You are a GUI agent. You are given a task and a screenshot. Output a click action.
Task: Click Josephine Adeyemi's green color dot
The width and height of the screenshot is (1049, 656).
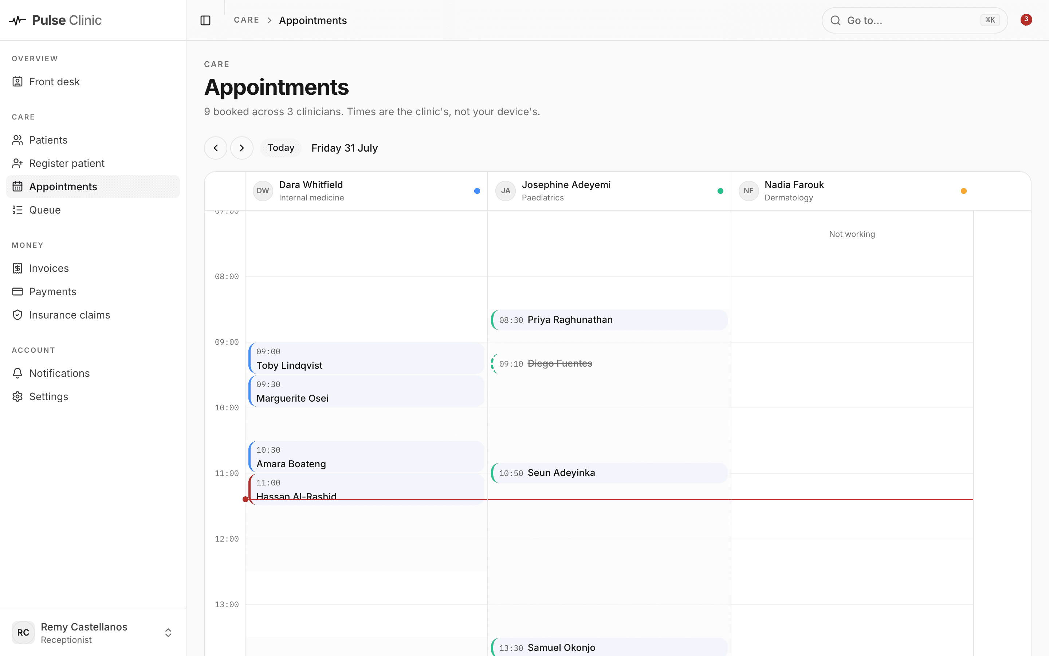click(720, 191)
